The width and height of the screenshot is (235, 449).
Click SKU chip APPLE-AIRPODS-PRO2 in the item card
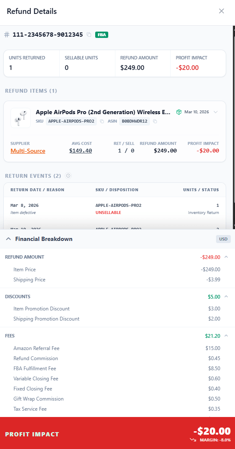coord(71,121)
